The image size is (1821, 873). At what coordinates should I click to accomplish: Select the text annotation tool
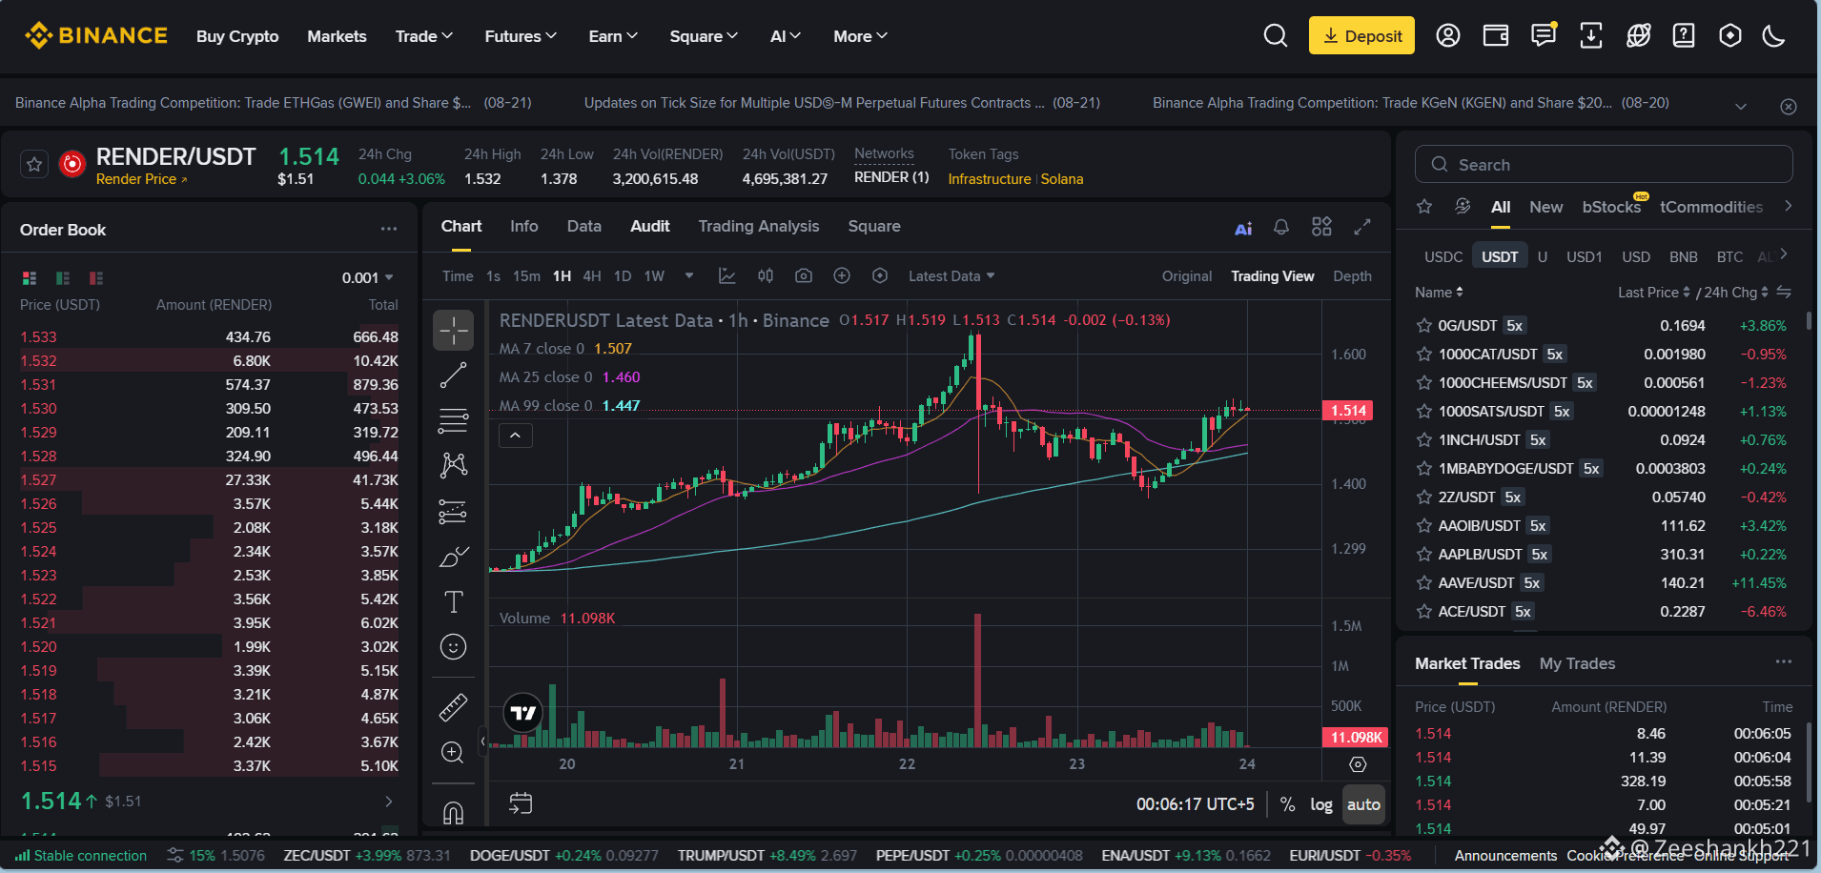454,601
